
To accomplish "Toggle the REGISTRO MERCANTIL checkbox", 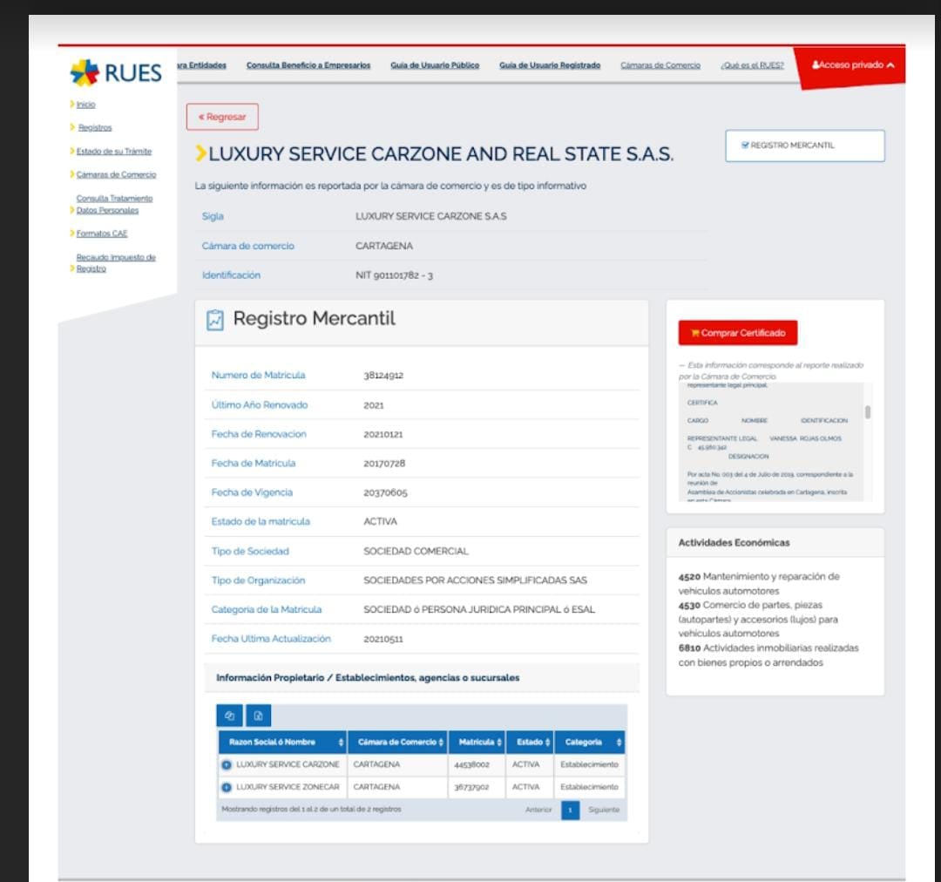I will click(745, 146).
